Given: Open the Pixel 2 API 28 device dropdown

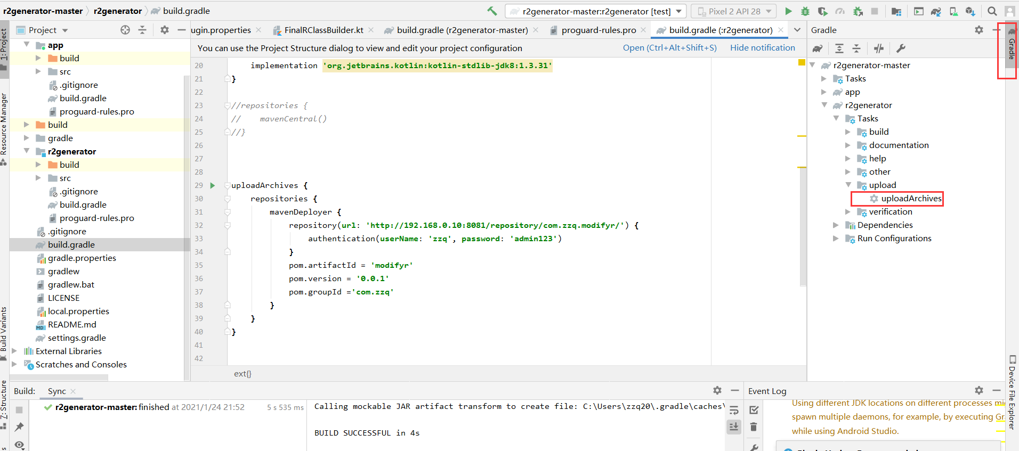Looking at the screenshot, I should click(734, 11).
